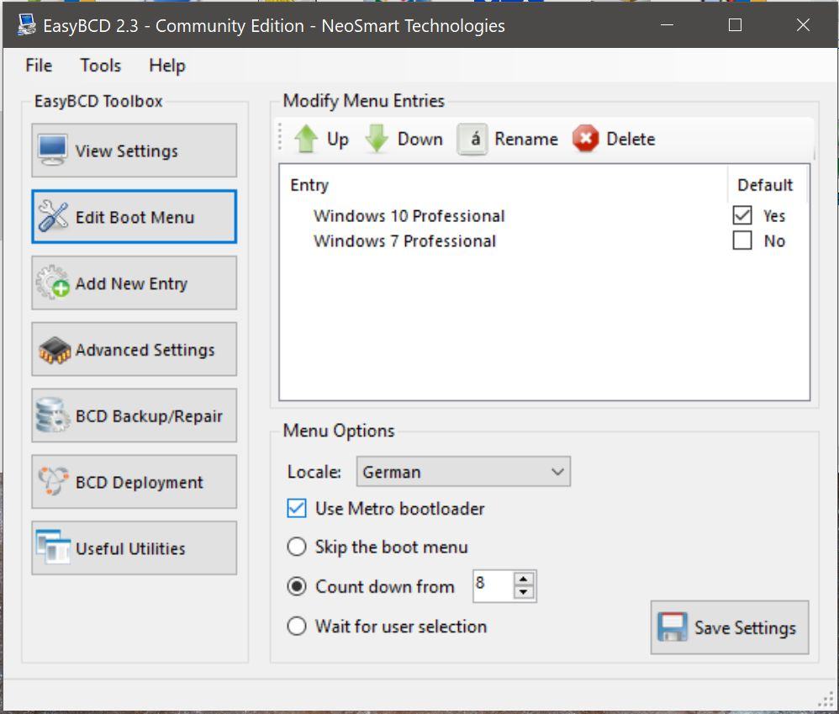Open Add New Entry section
The image size is (839, 714).
pyautogui.click(x=134, y=283)
